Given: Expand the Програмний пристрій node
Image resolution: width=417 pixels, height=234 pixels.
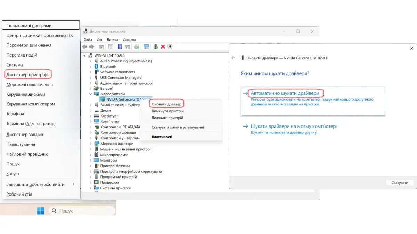Looking at the screenshot, I should point(91,177).
